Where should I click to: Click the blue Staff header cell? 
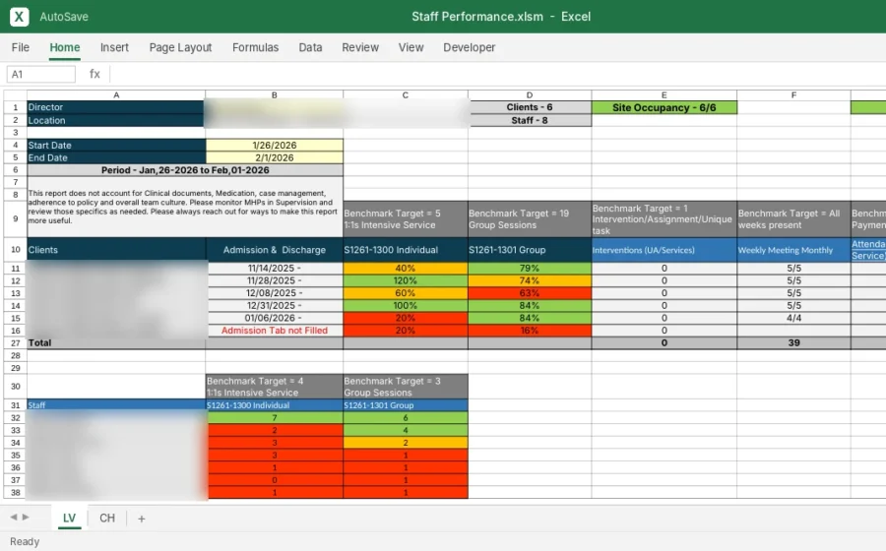click(x=116, y=405)
